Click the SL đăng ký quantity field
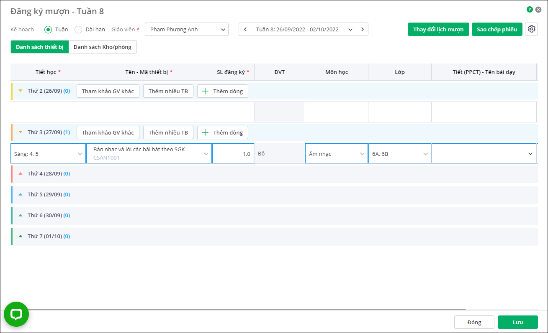This screenshot has width=548, height=333. click(233, 154)
